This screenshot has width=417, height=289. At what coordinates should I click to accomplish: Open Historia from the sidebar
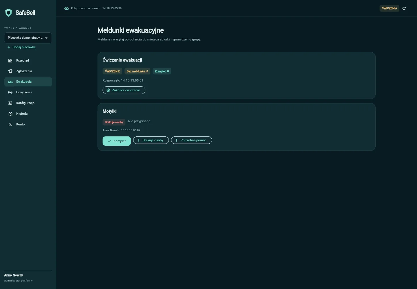28,114
